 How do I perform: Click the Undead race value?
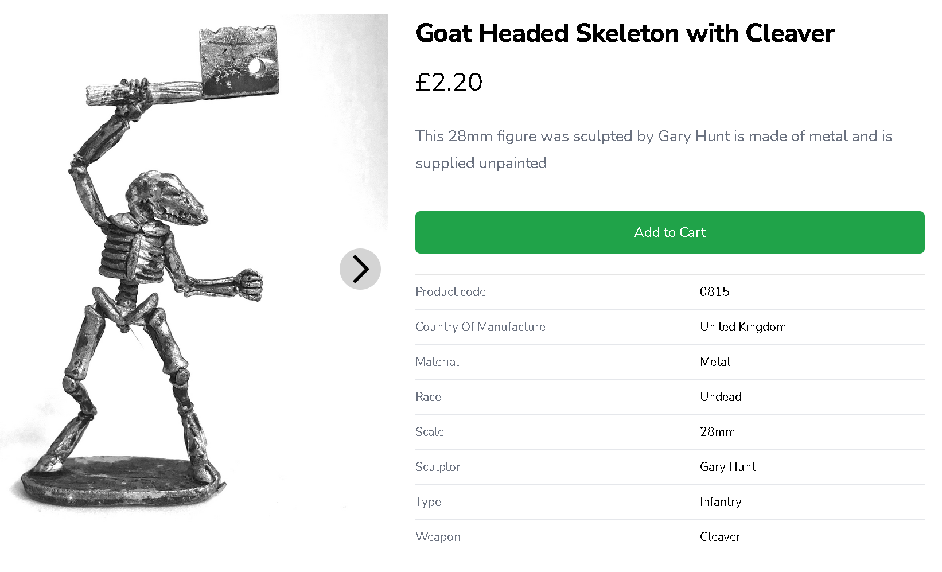tap(721, 397)
